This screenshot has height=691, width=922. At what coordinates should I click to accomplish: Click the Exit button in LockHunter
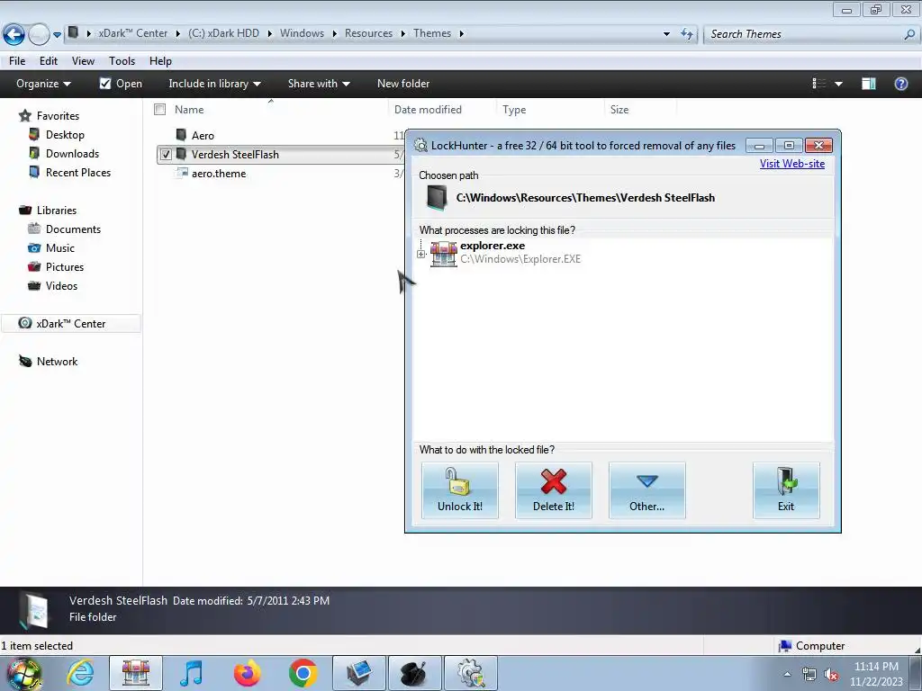tap(786, 490)
